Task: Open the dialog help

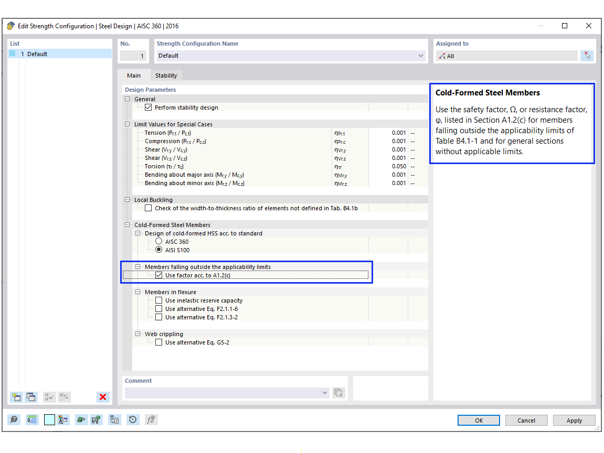Action: (x=13, y=419)
